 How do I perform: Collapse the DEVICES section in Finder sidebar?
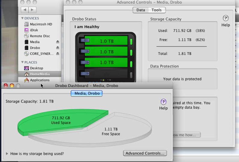[22, 18]
